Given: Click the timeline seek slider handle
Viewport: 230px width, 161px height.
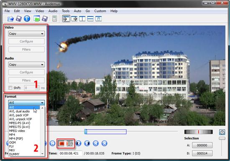Looking at the screenshot, I should (86, 131).
